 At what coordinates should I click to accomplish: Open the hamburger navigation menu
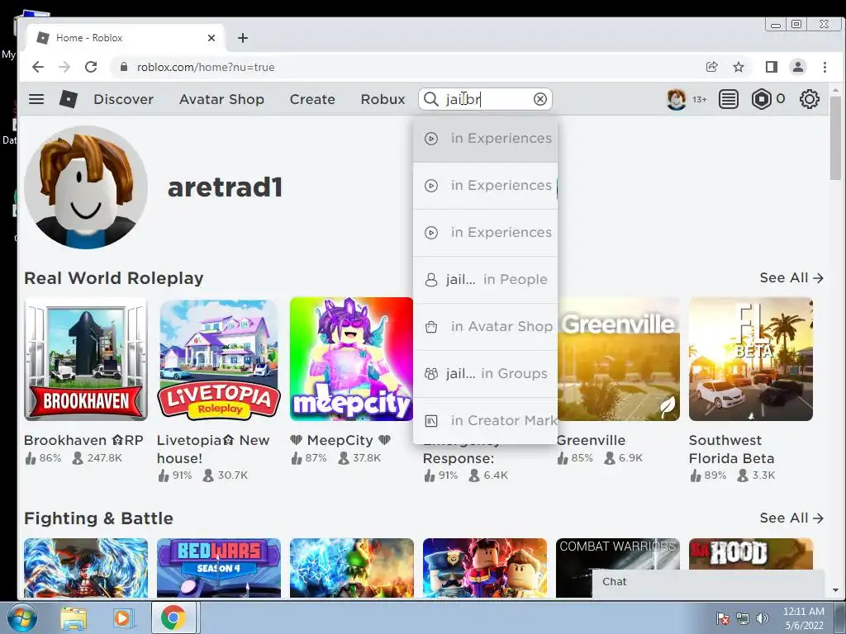tap(36, 99)
